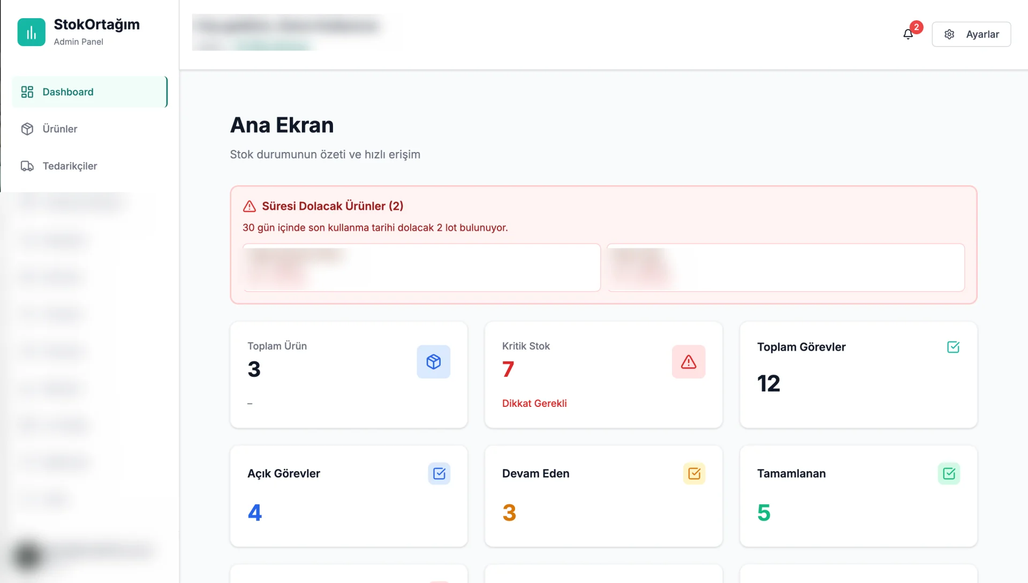Viewport: 1028px width, 583px height.
Task: Click the Devam Eden value 3
Action: coord(509,513)
